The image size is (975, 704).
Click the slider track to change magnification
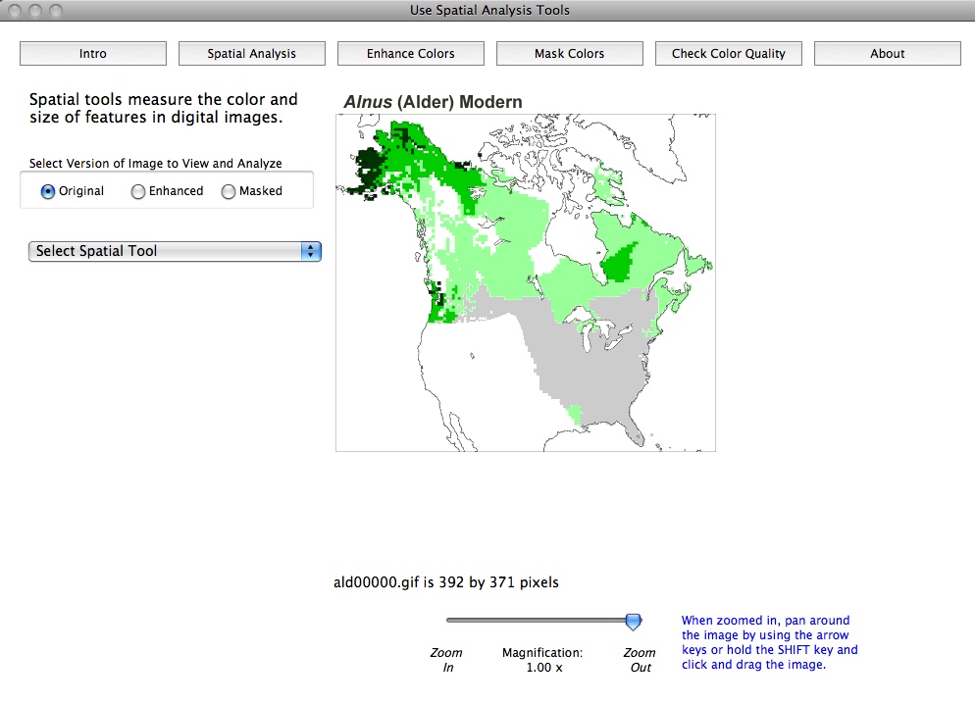click(x=539, y=618)
